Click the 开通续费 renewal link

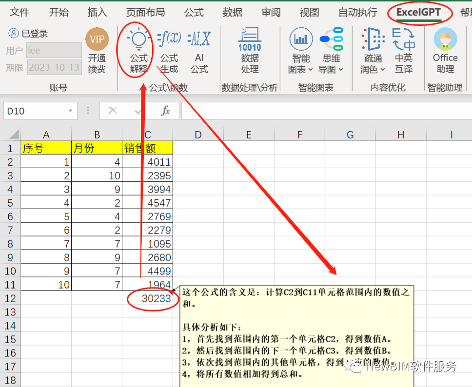pos(97,63)
